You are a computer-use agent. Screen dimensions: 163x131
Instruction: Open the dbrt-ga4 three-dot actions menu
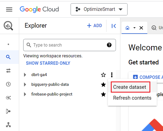(x=112, y=75)
